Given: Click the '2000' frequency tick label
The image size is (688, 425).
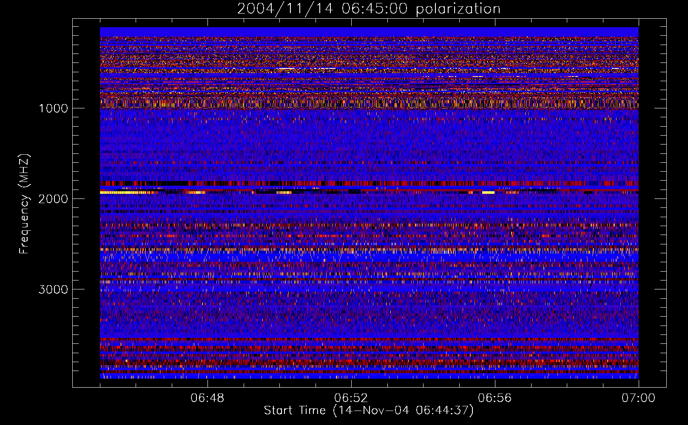Looking at the screenshot, I should point(53,199).
